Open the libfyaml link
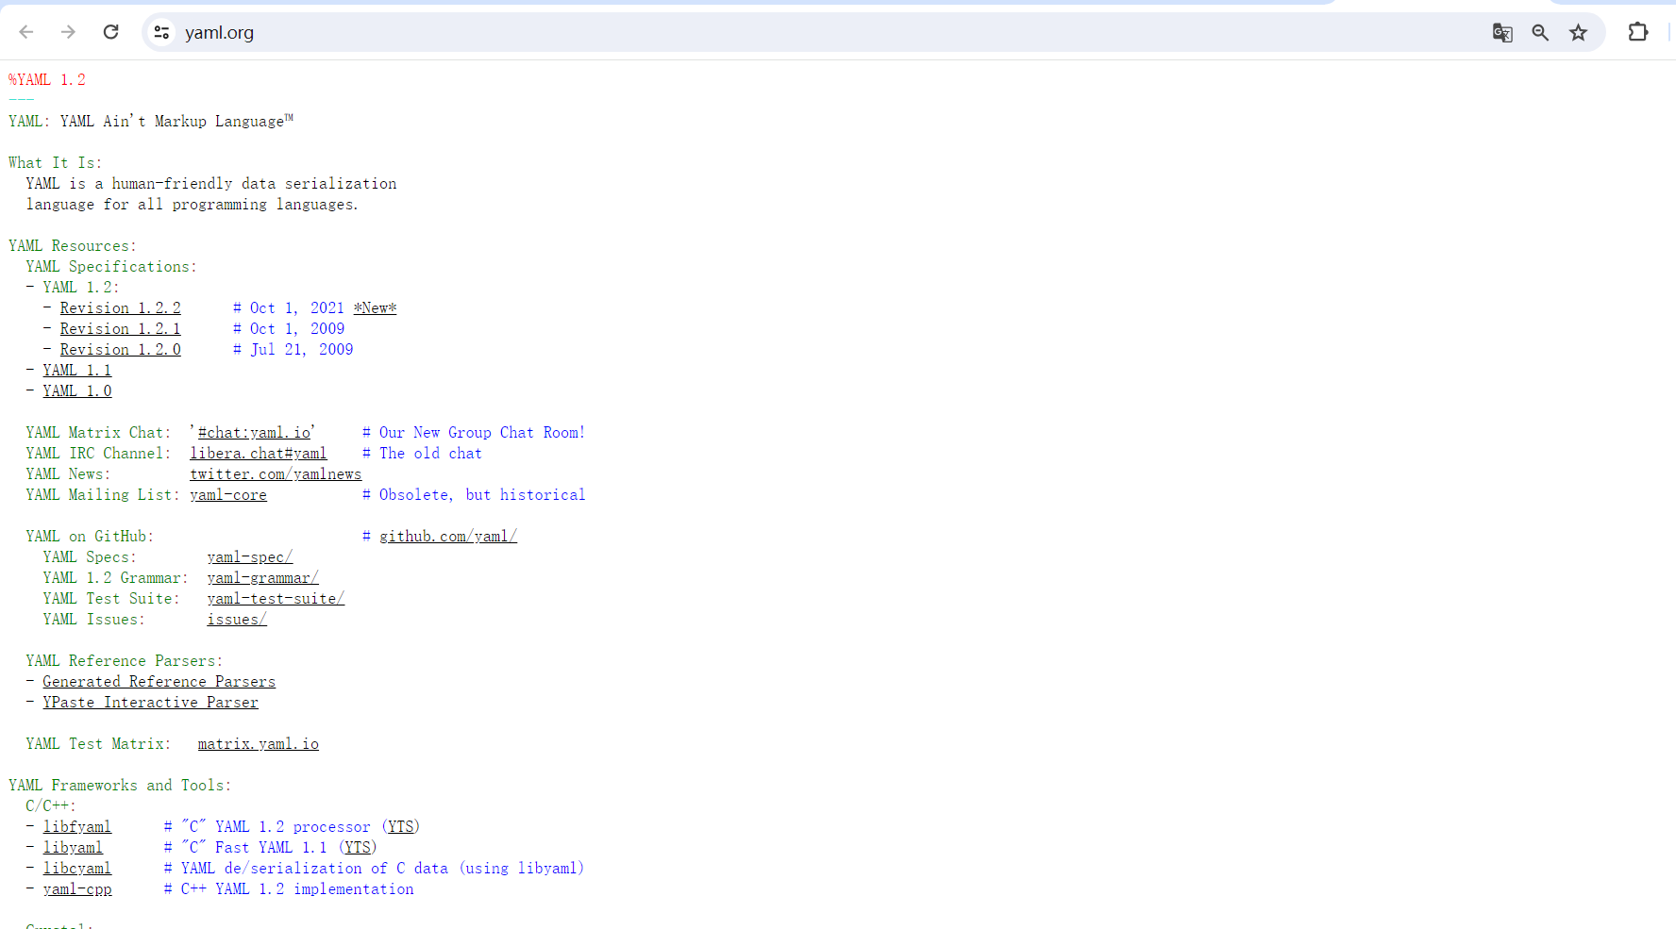 pyautogui.click(x=77, y=827)
